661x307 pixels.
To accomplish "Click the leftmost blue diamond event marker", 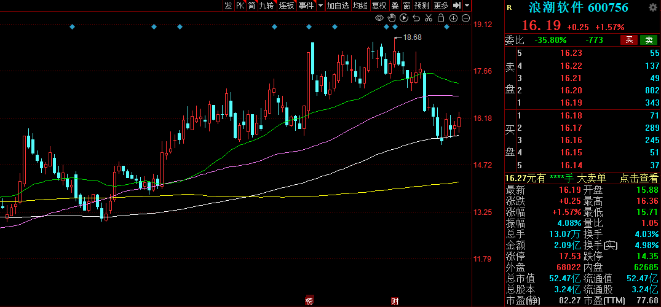I will coord(72,27).
